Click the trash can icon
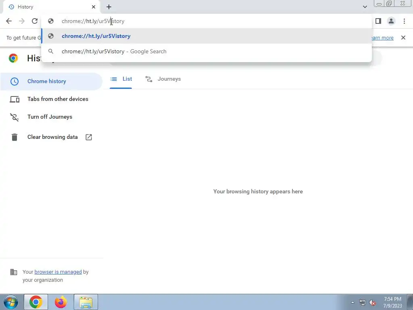 15,137
